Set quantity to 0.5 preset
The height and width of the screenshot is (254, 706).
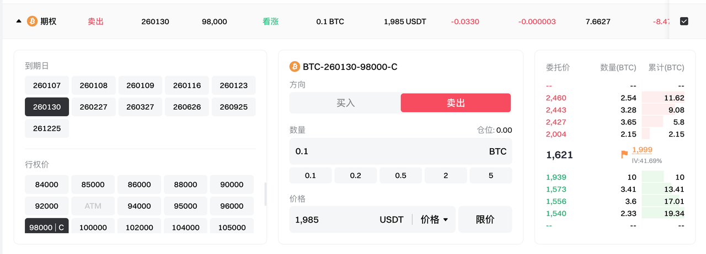400,175
